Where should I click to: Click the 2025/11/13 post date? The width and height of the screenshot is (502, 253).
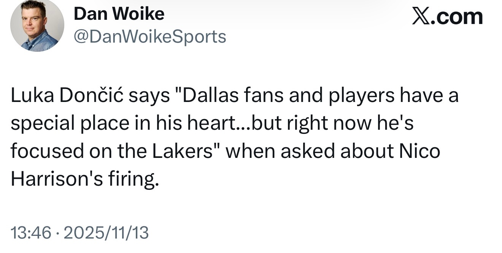[106, 232]
